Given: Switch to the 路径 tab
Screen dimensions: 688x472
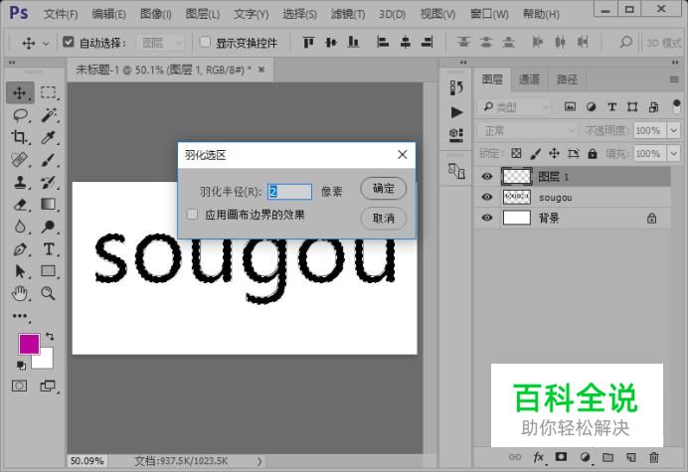Looking at the screenshot, I should [567, 79].
